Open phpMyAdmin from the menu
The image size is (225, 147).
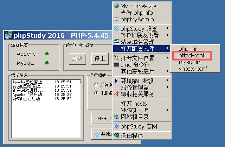142,19
